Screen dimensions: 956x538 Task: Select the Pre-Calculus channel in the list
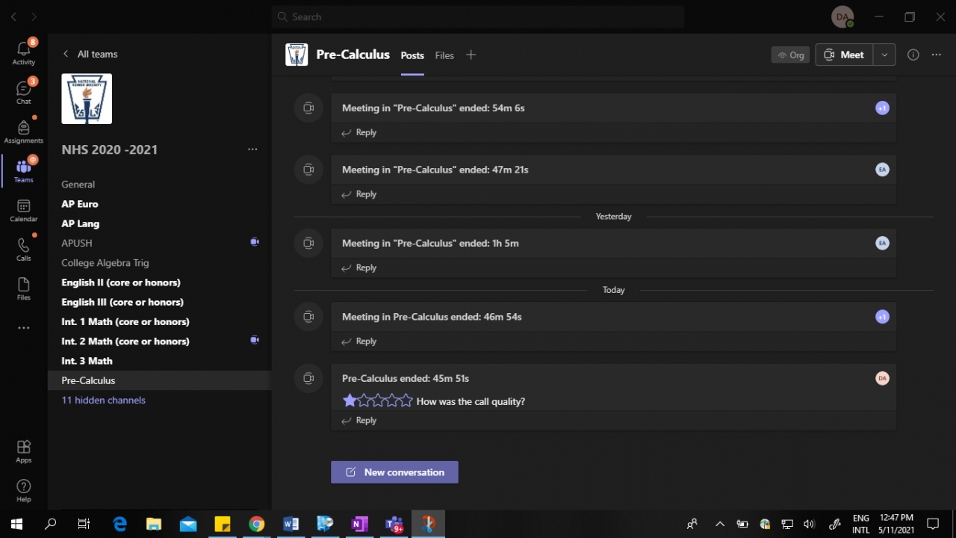pos(159,380)
